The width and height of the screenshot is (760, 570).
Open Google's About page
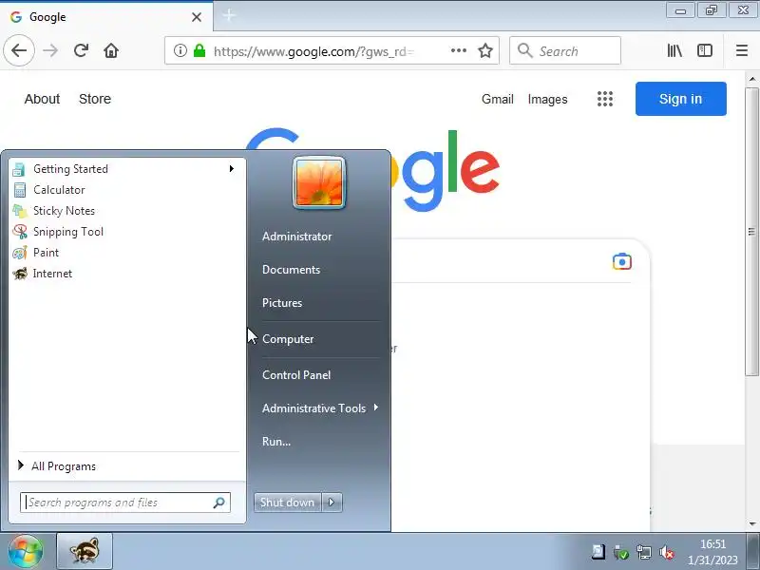pos(42,99)
